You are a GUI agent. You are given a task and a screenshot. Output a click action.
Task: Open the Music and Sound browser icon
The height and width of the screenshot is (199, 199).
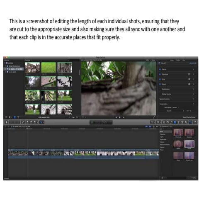point(171,122)
